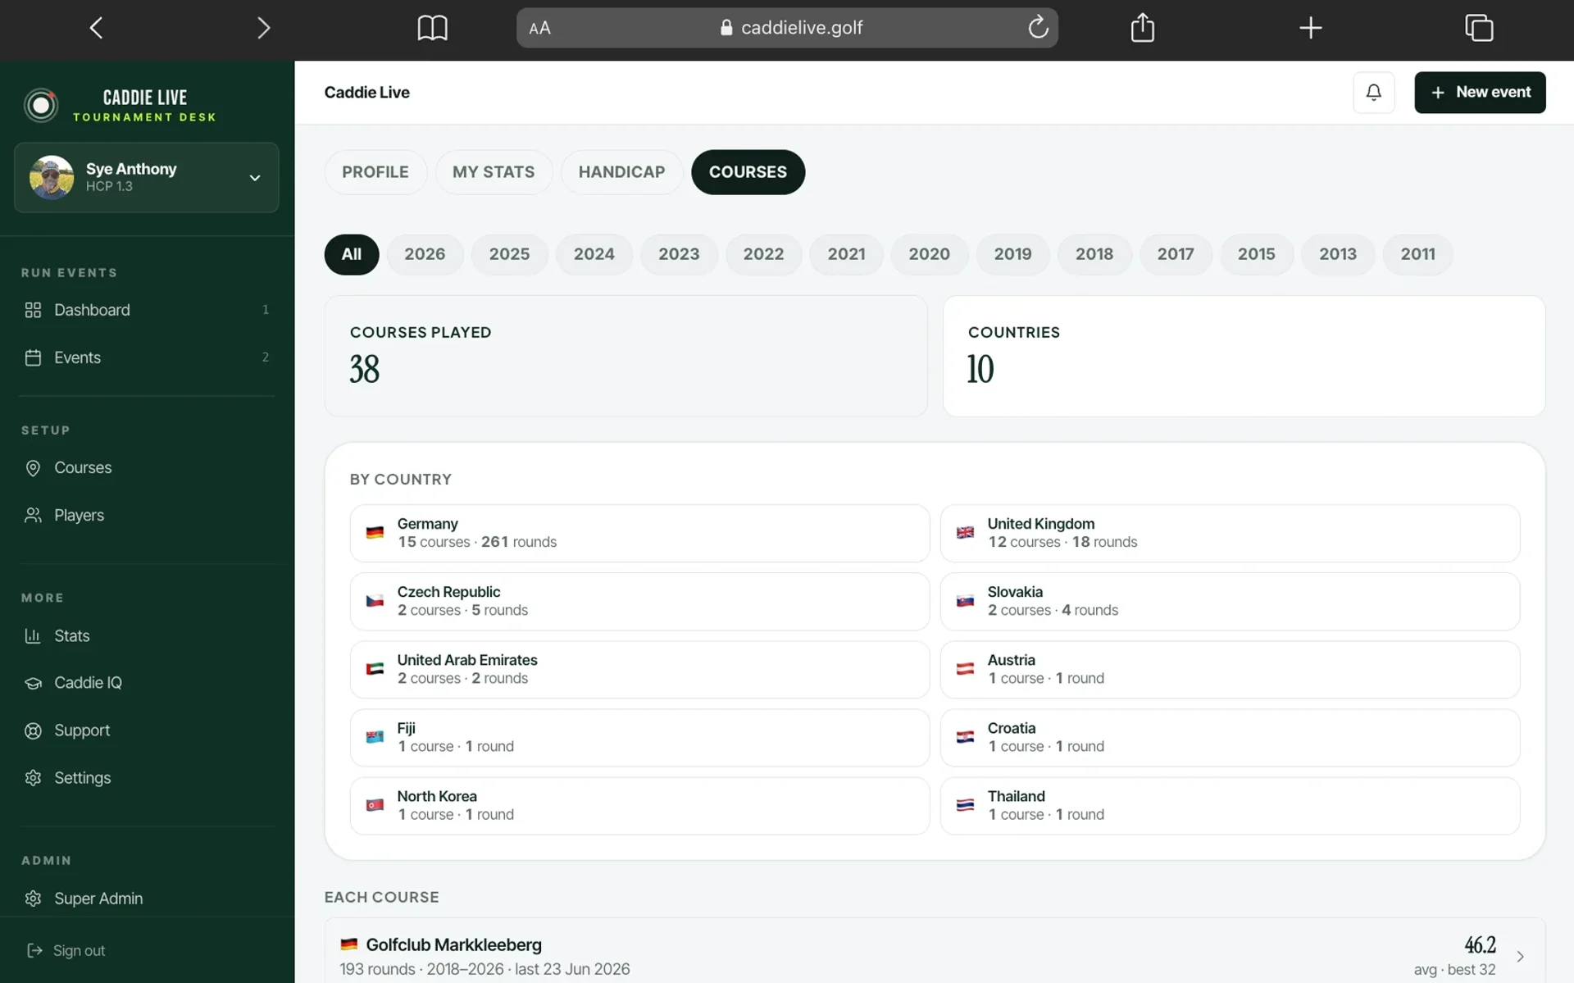Open a new browser tab with plus

1311,28
